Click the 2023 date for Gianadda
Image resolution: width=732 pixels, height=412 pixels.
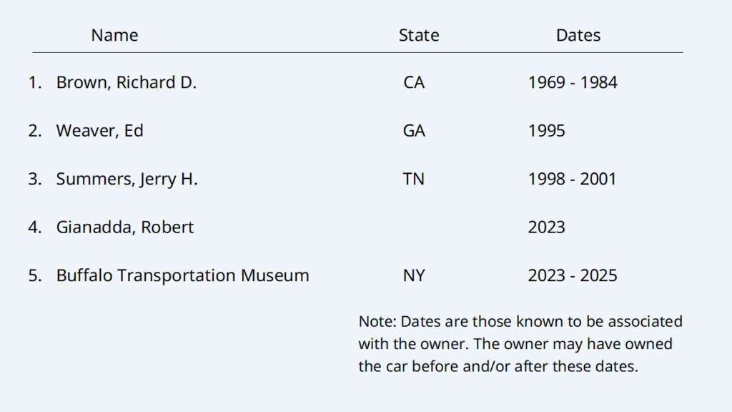[x=547, y=227]
